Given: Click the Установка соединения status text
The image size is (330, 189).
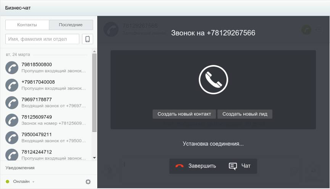Looking at the screenshot, I should (213, 144).
